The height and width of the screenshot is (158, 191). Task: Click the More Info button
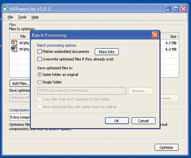tap(107, 52)
